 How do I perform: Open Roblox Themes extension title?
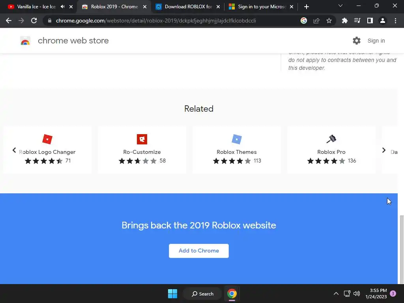click(237, 152)
